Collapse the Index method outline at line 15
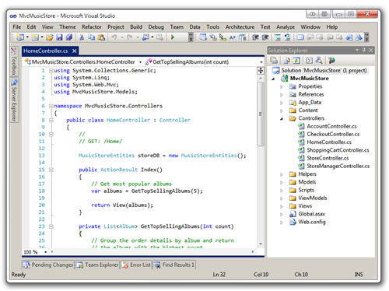This screenshot has height=291, width=389. tap(51, 170)
